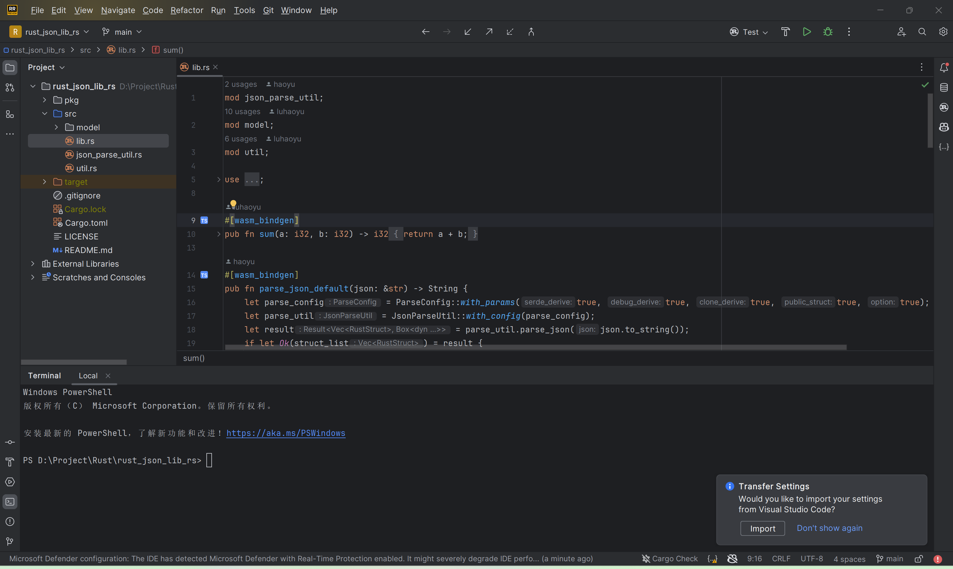Expand the pkg folder
This screenshot has width=953, height=569.
pos(44,100)
